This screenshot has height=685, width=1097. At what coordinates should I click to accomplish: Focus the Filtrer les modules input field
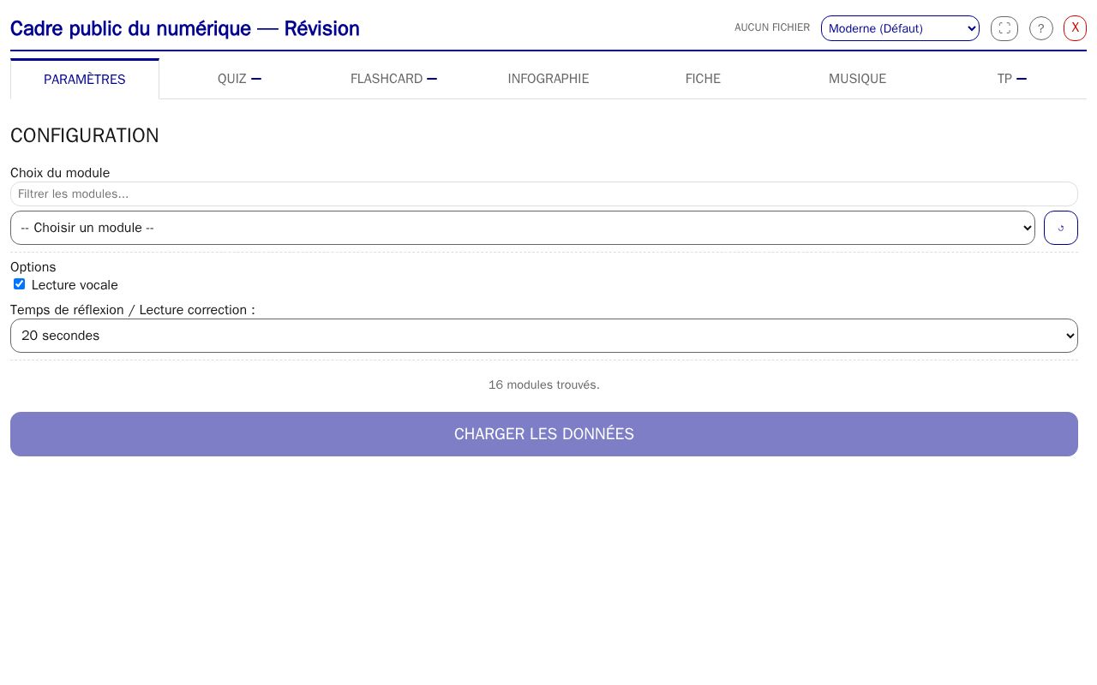[x=544, y=194]
